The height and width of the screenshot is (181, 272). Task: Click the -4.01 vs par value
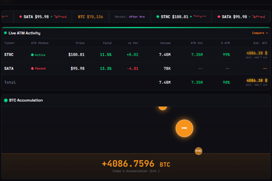pyautogui.click(x=133, y=68)
